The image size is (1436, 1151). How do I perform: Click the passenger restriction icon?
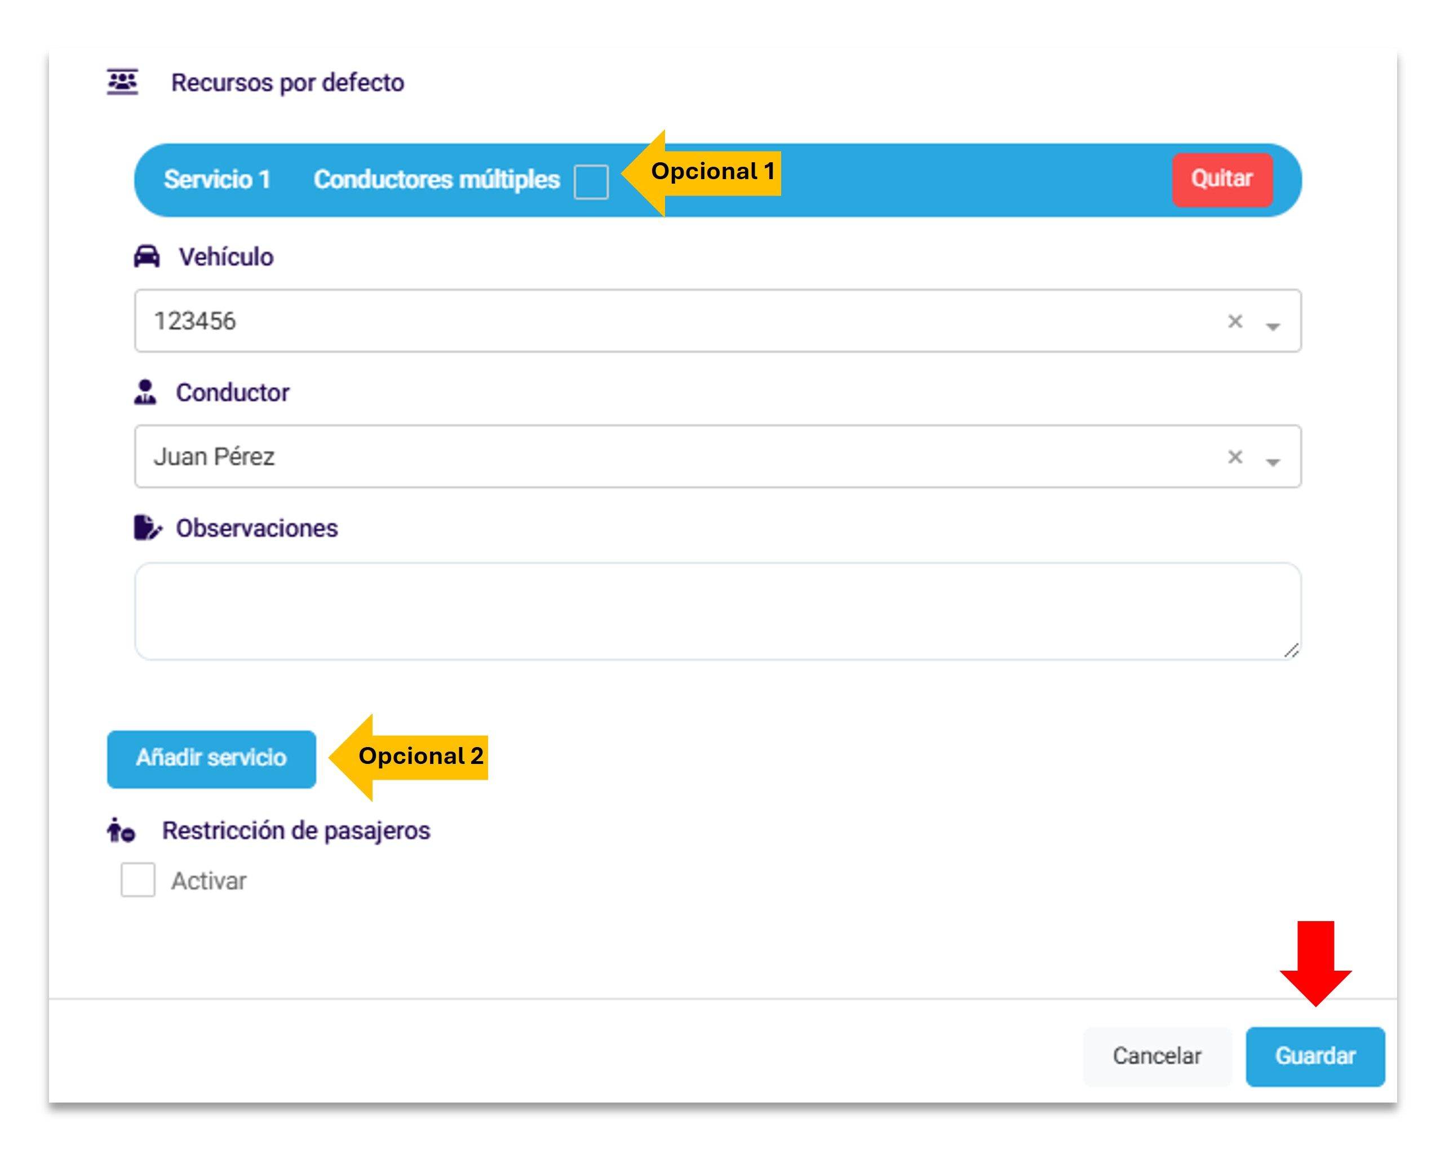click(121, 830)
